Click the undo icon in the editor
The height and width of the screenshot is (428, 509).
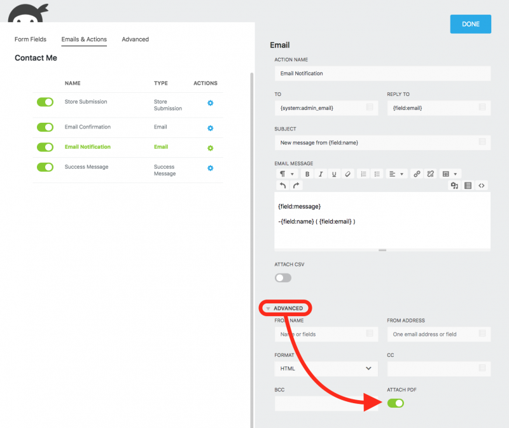[x=283, y=184]
